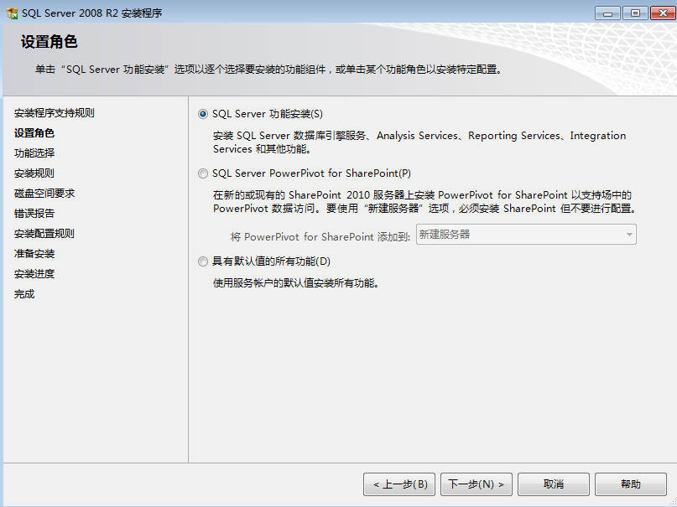This screenshot has width=677, height=507.
Task: Click the dropdown arrow of PowerPivot combo box
Action: 629,235
